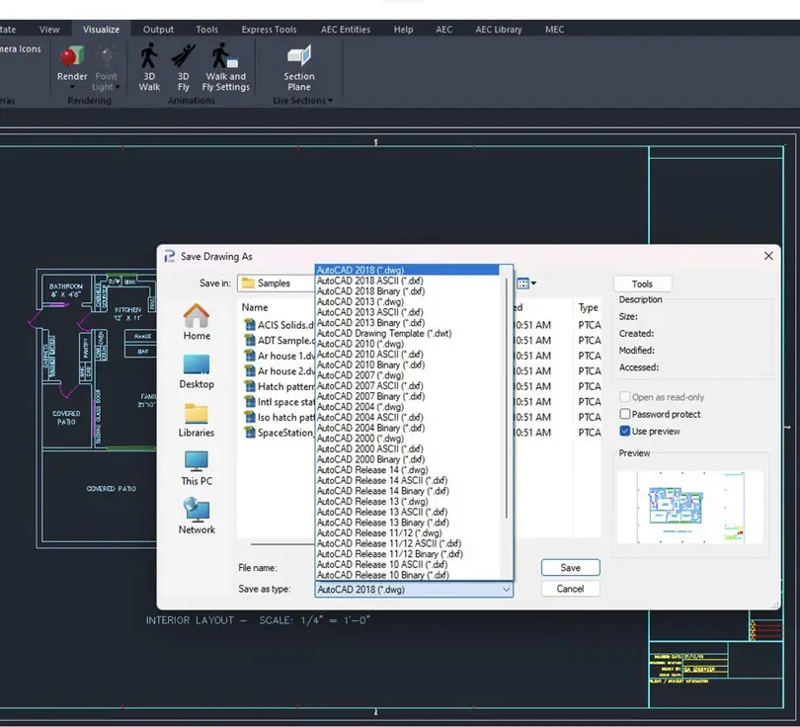The height and width of the screenshot is (727, 800).
Task: Browse This PC in the places sidebar
Action: click(x=197, y=468)
